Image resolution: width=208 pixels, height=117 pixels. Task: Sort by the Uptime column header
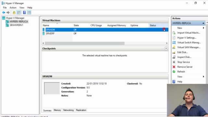(139, 25)
